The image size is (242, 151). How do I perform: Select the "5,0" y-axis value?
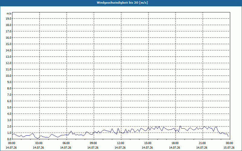[9, 108]
